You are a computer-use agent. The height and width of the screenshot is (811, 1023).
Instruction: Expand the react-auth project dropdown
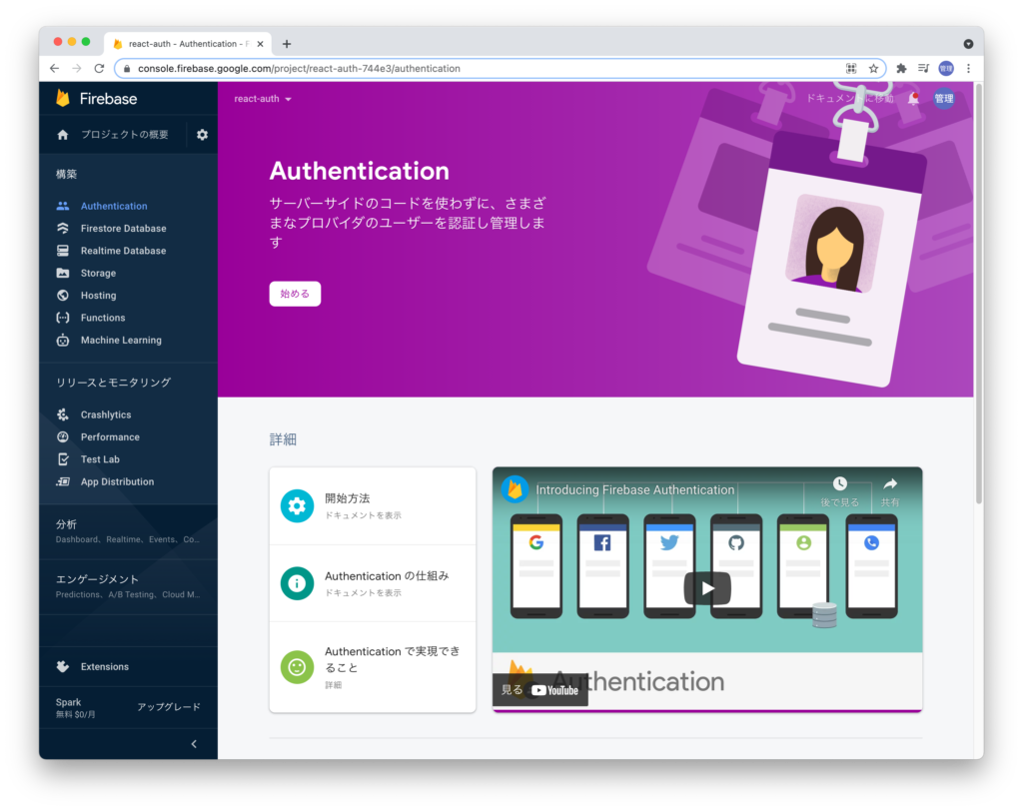click(x=263, y=99)
